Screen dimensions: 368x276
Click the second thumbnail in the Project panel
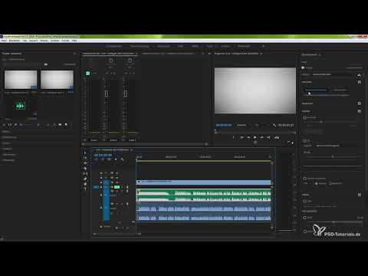(x=57, y=80)
